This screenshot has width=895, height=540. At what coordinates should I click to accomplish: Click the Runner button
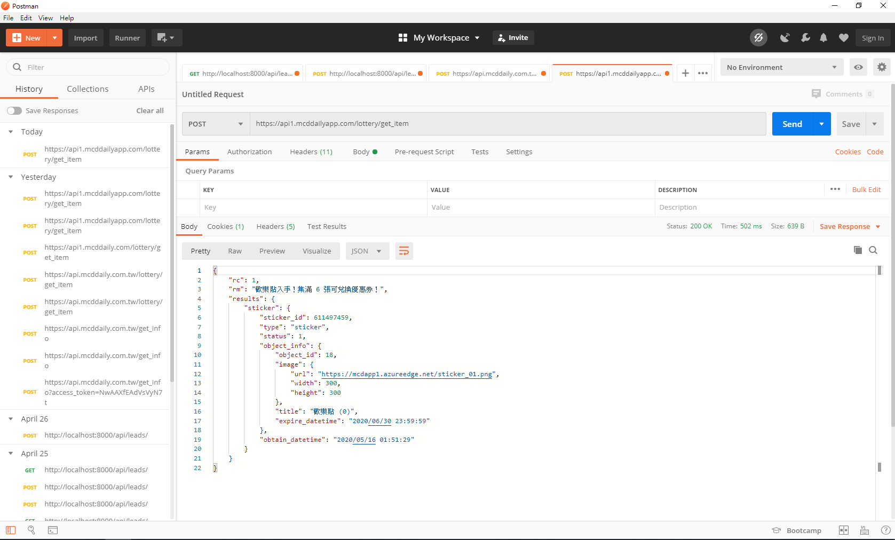click(127, 38)
